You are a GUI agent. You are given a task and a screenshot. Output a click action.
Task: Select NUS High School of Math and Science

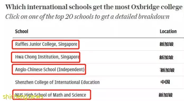tap(50, 95)
